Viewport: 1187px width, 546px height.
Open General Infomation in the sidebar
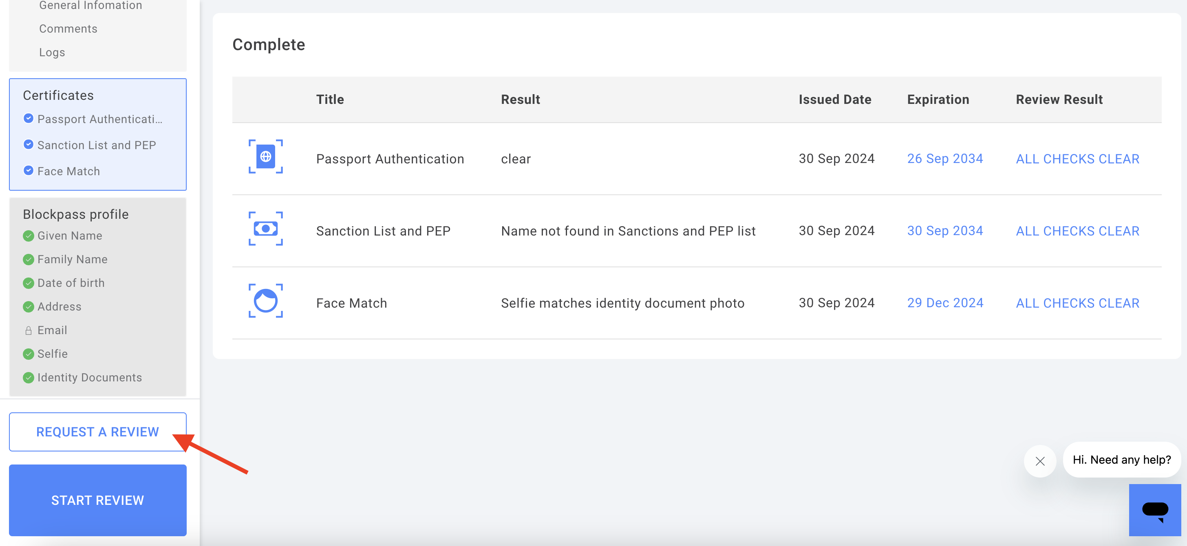click(x=90, y=5)
